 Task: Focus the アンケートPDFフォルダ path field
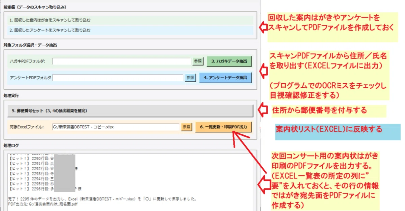tap(118, 78)
